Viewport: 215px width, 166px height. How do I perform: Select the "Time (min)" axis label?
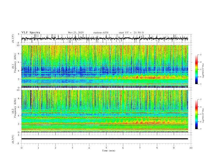[109, 151]
